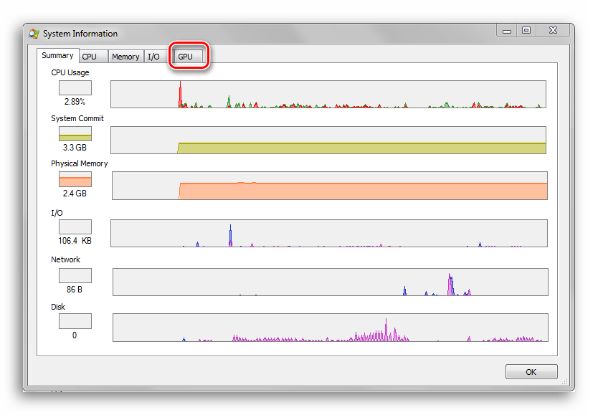Click the System Commit history graph

(x=328, y=140)
